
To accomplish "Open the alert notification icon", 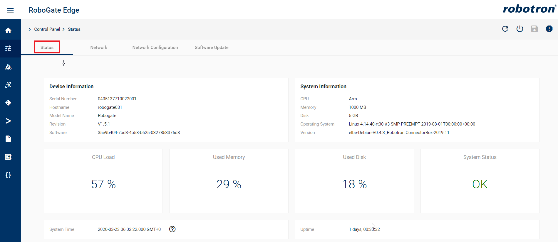I will (x=549, y=29).
